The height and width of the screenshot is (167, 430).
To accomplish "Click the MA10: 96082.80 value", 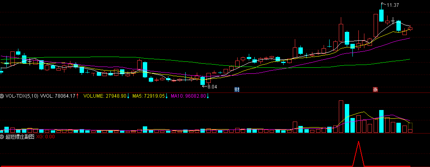I will pyautogui.click(x=188, y=96).
